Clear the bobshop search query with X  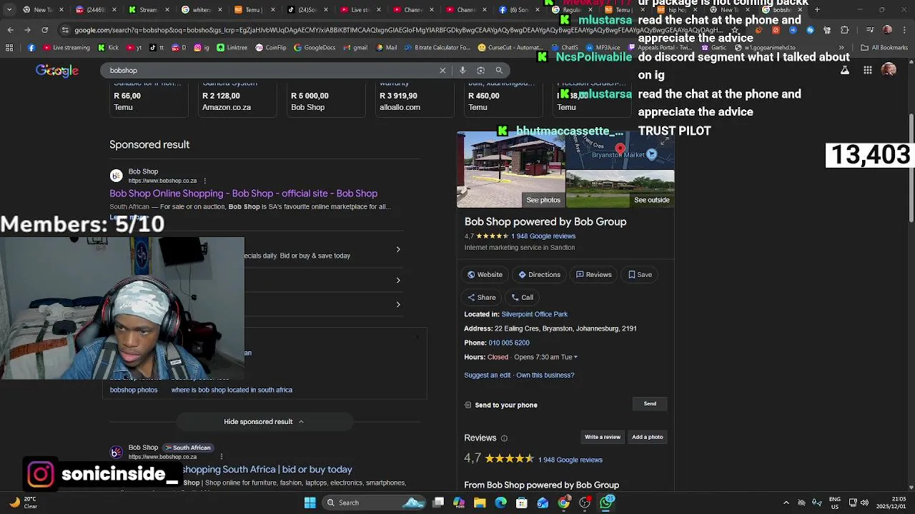tap(442, 70)
